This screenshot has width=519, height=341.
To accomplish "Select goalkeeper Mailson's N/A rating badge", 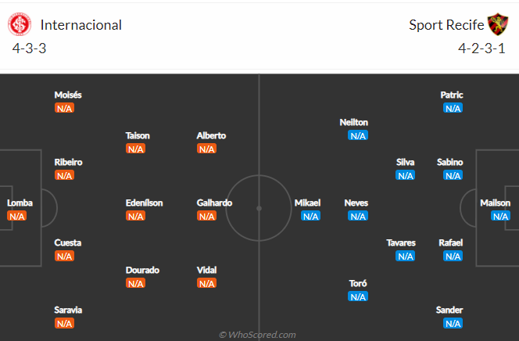I will (500, 216).
